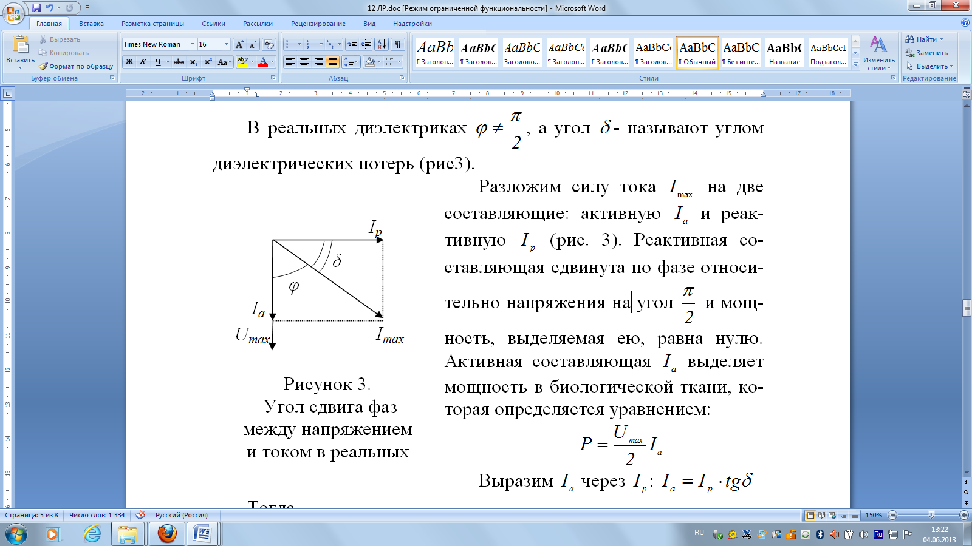Click the Increase Indent icon
The image size is (972, 546).
[366, 44]
